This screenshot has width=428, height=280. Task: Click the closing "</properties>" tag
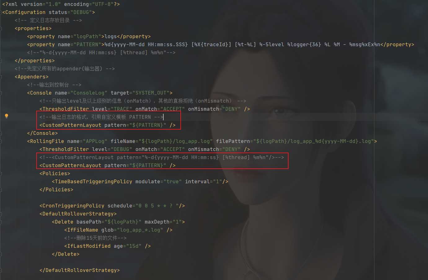pyautogui.click(x=35, y=60)
